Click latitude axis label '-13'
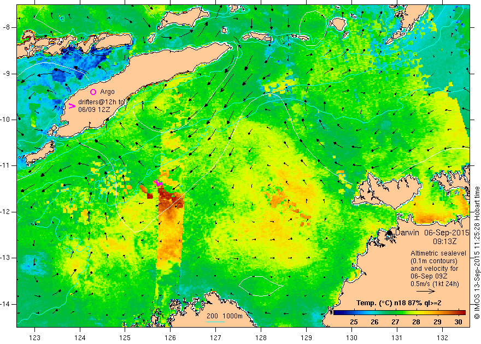The image size is (481, 344). (x=6, y=258)
